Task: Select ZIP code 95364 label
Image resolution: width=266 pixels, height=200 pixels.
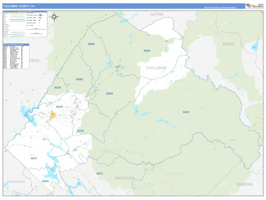Action: 147,51
